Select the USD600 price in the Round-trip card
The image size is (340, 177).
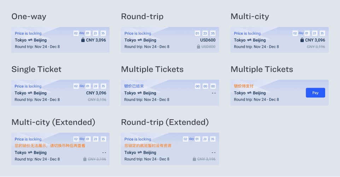[x=208, y=40]
